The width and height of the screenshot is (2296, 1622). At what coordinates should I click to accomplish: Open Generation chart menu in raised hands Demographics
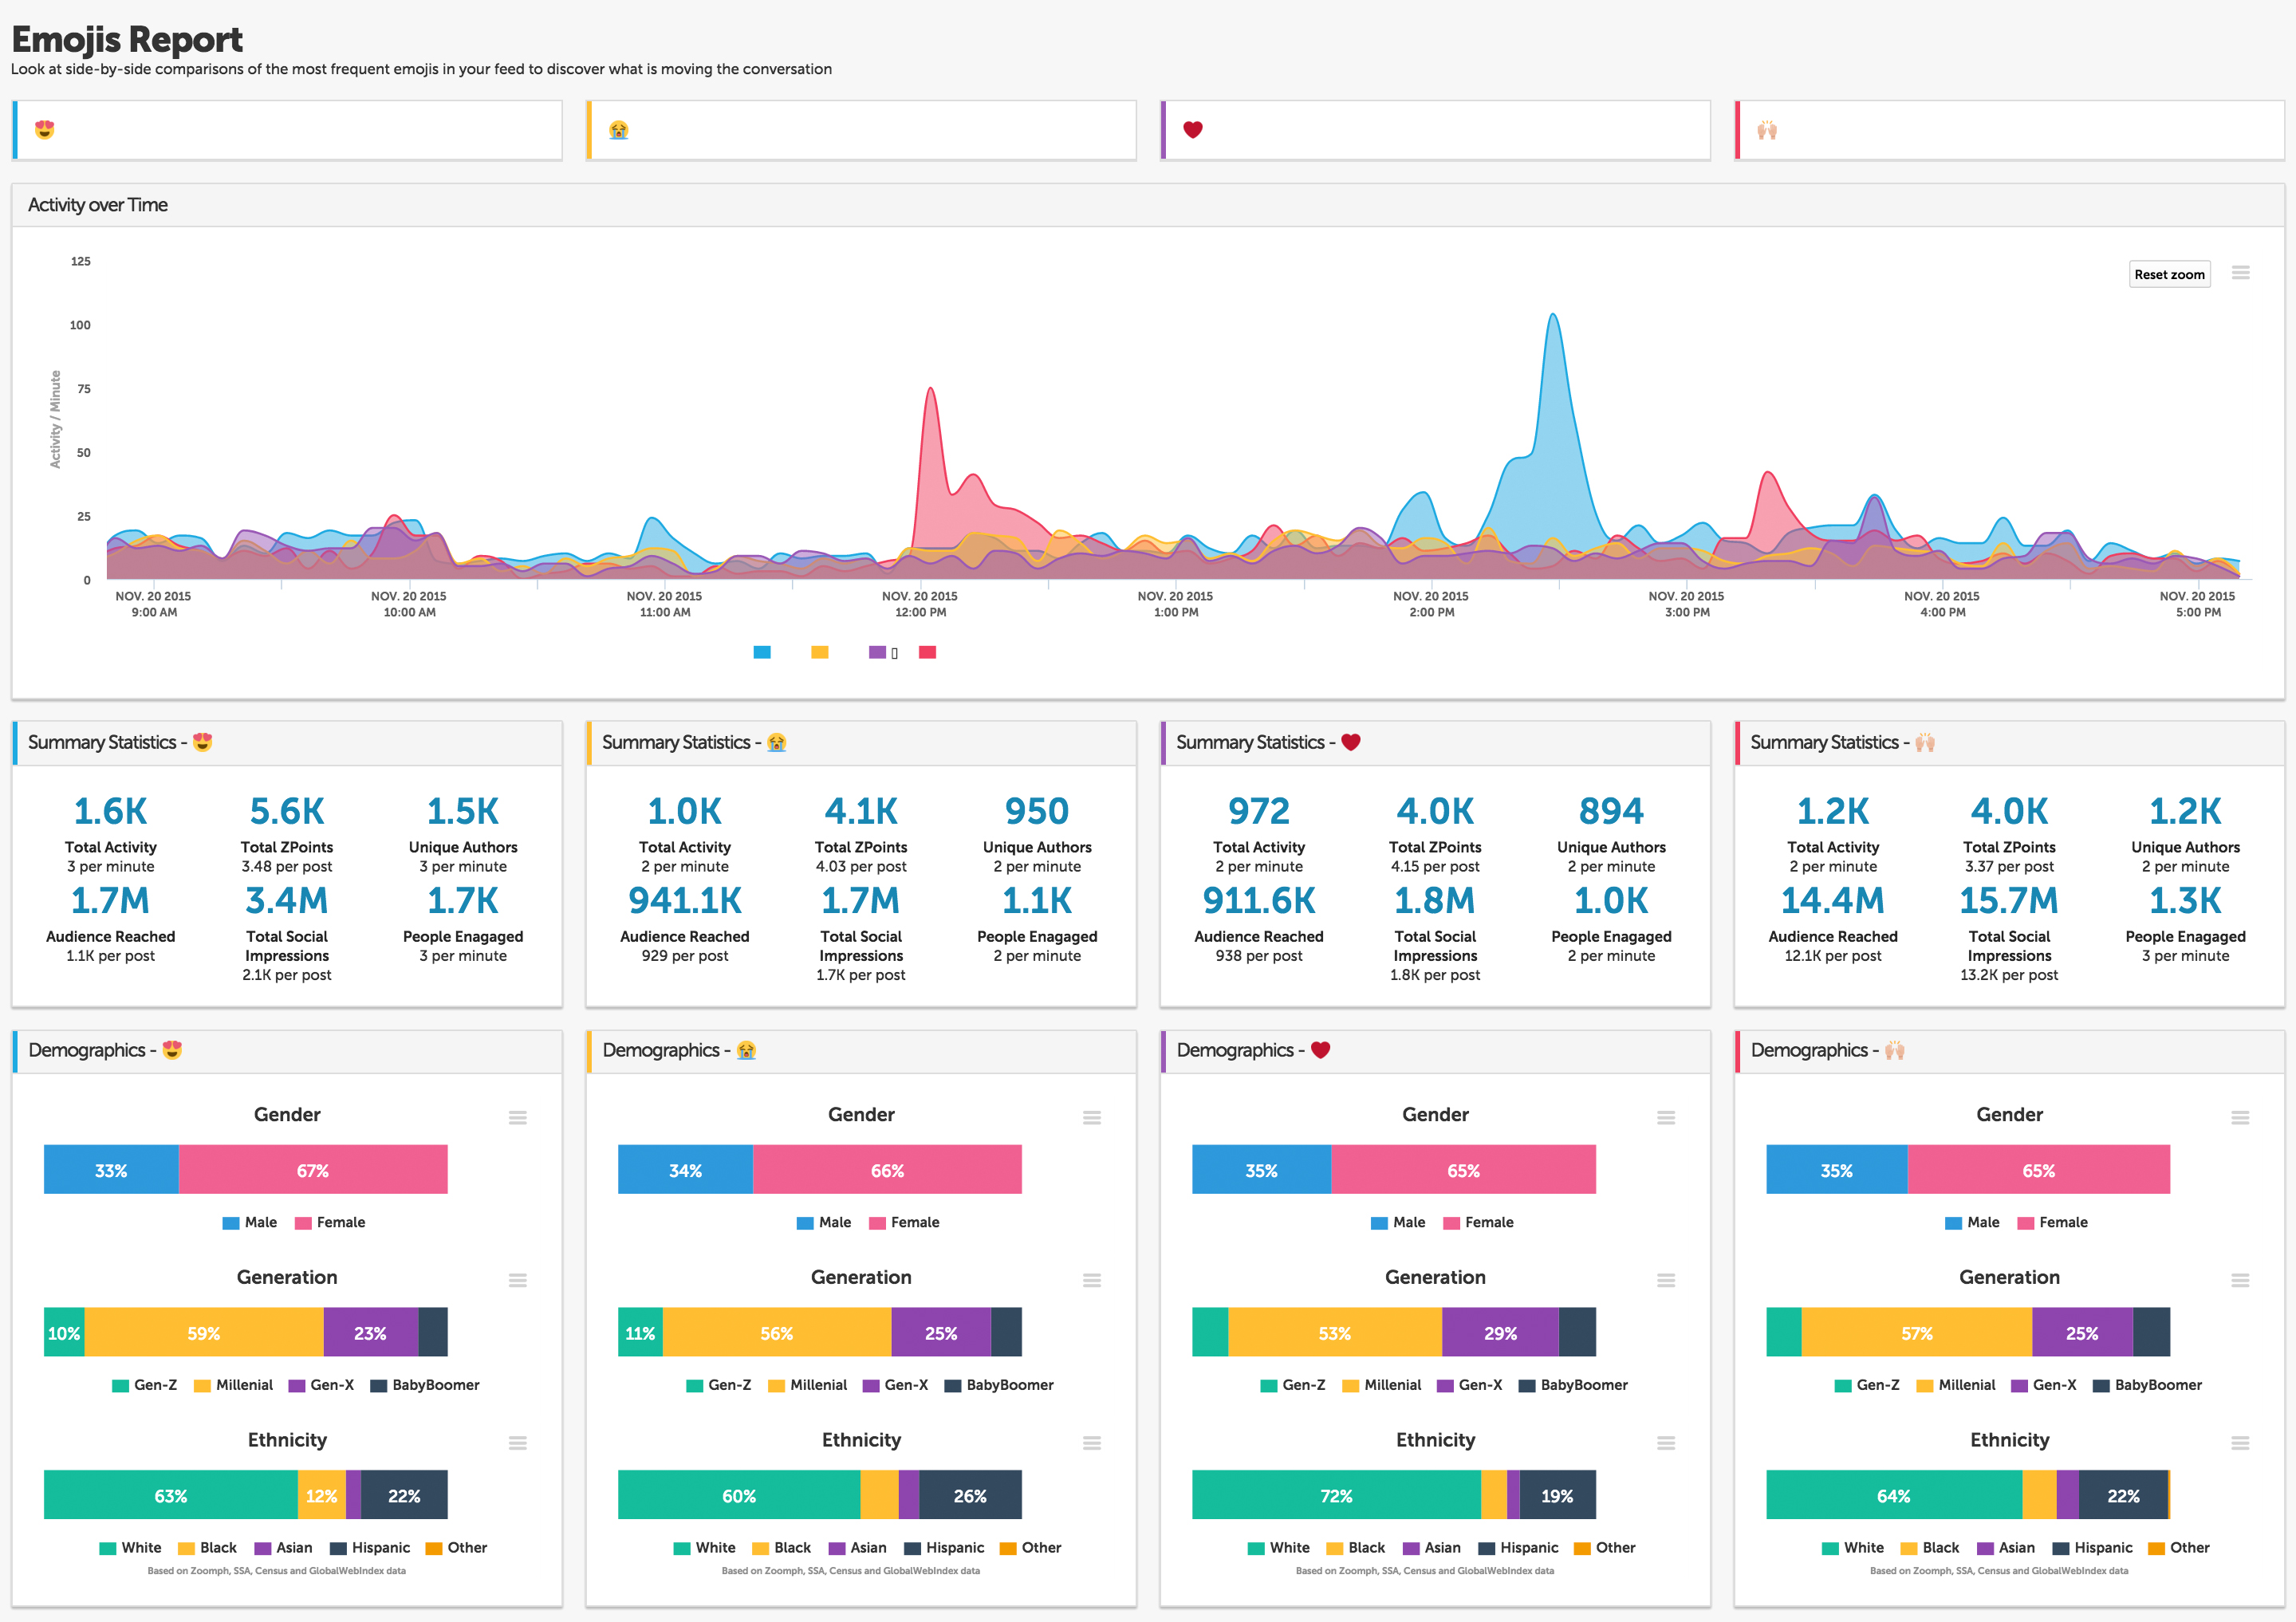pos(2240,1280)
